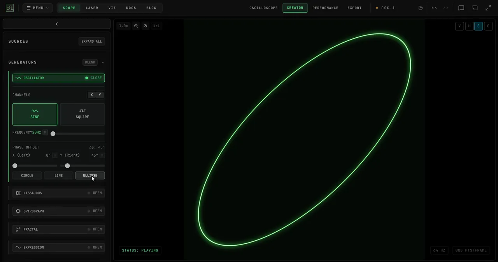Open the MENU dropdown

[x=38, y=8]
